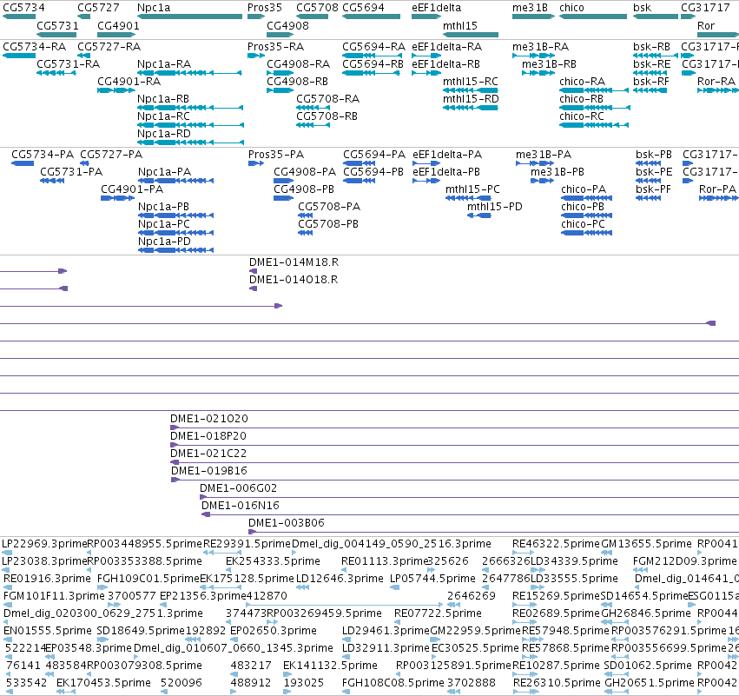739x696 pixels.
Task: Select the me31B gene label
Action: pyautogui.click(x=531, y=8)
